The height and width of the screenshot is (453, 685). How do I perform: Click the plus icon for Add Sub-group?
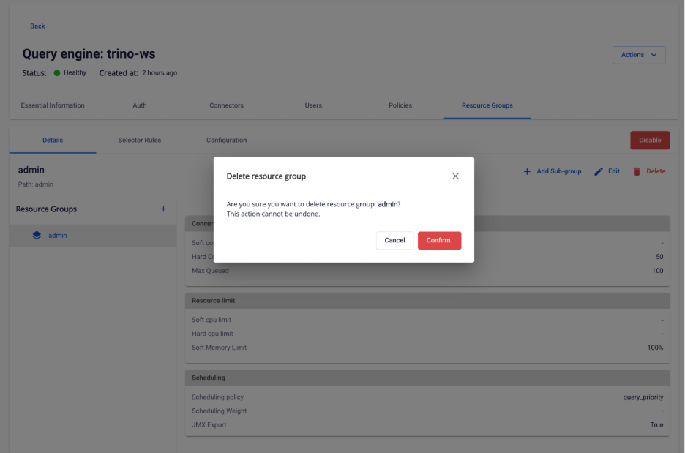(x=527, y=172)
